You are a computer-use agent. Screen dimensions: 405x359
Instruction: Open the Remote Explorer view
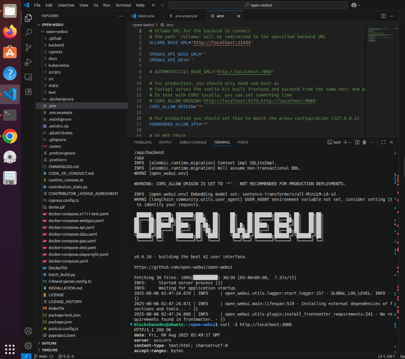[28, 77]
